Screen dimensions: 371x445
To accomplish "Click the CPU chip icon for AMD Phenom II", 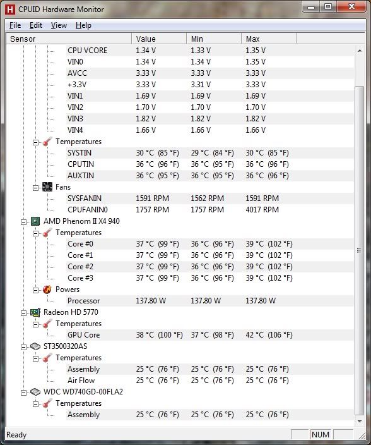I will [x=35, y=221].
